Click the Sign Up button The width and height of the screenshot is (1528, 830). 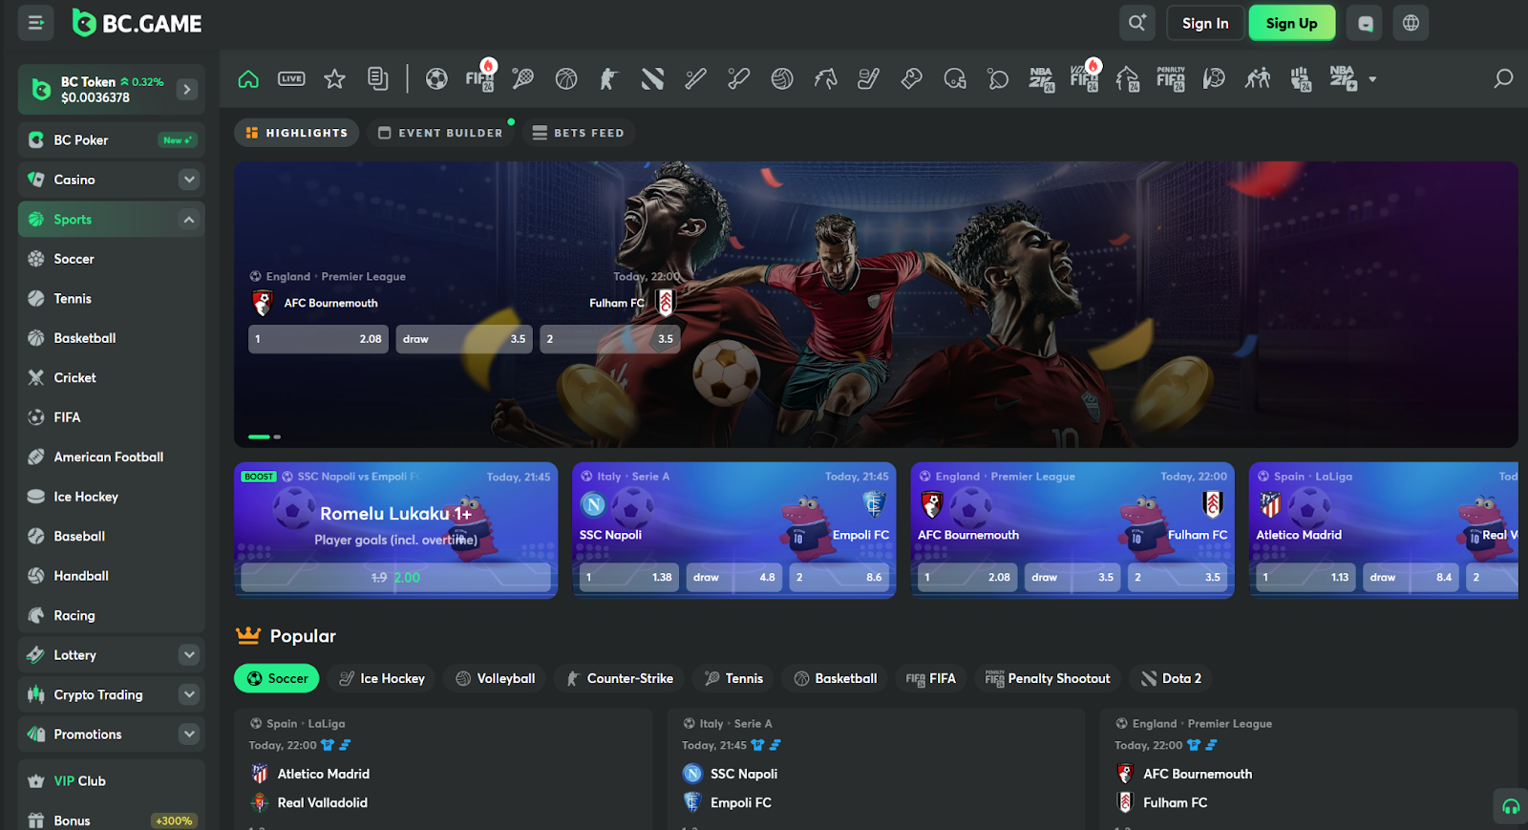tap(1292, 23)
